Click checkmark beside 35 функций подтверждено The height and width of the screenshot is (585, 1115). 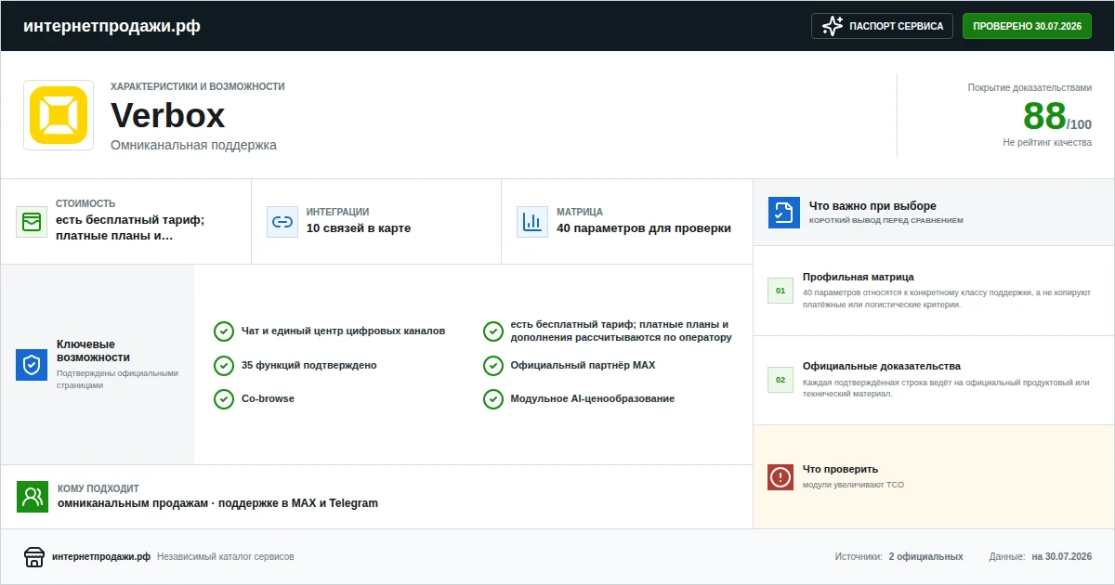(x=224, y=366)
